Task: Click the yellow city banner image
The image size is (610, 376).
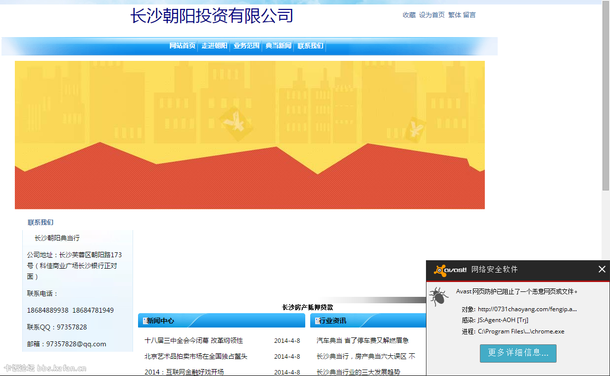Action: pyautogui.click(x=249, y=135)
